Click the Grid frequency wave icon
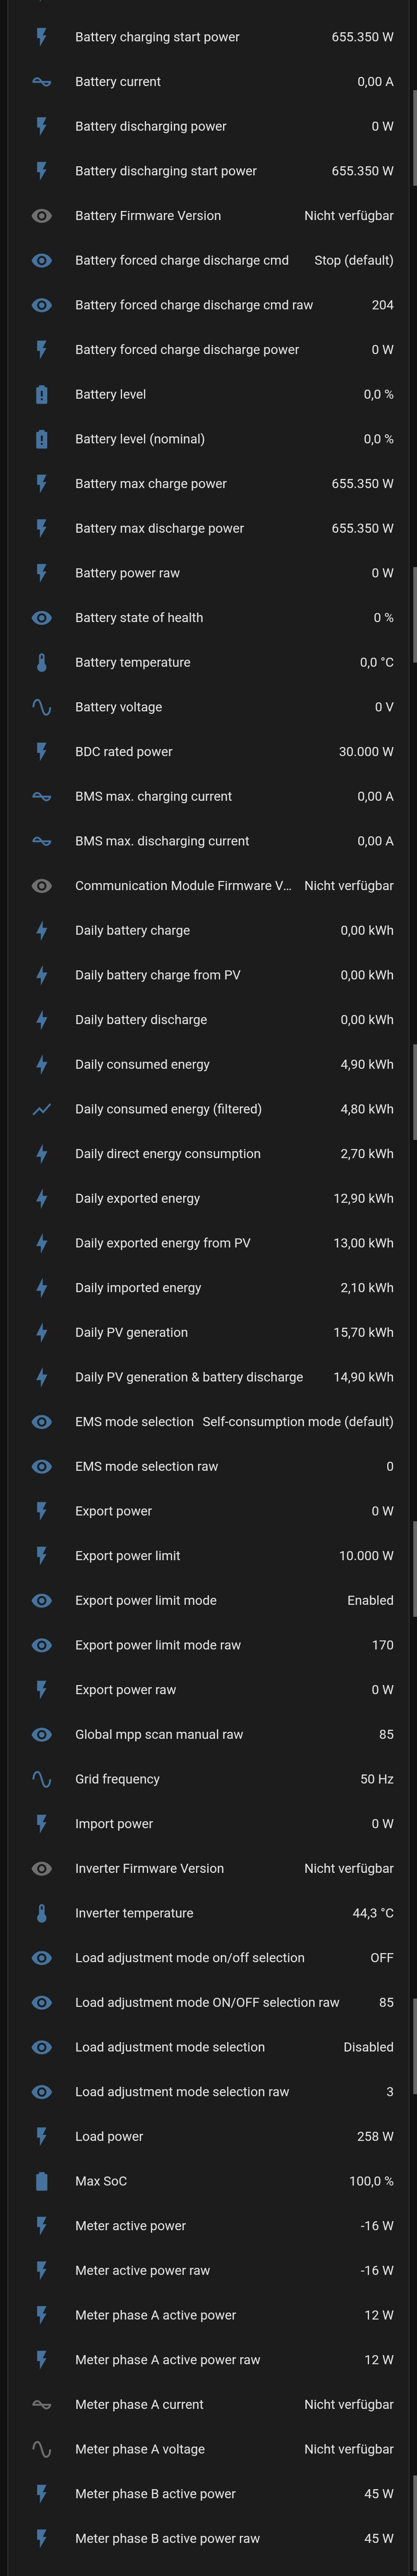The height and width of the screenshot is (2576, 417). coord(41,1779)
